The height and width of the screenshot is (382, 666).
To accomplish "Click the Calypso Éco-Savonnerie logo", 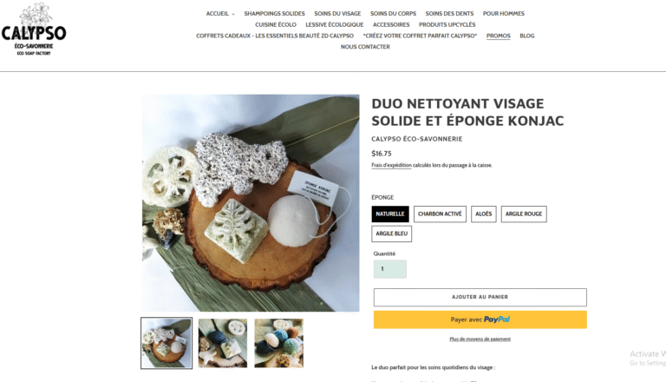I will tap(34, 29).
